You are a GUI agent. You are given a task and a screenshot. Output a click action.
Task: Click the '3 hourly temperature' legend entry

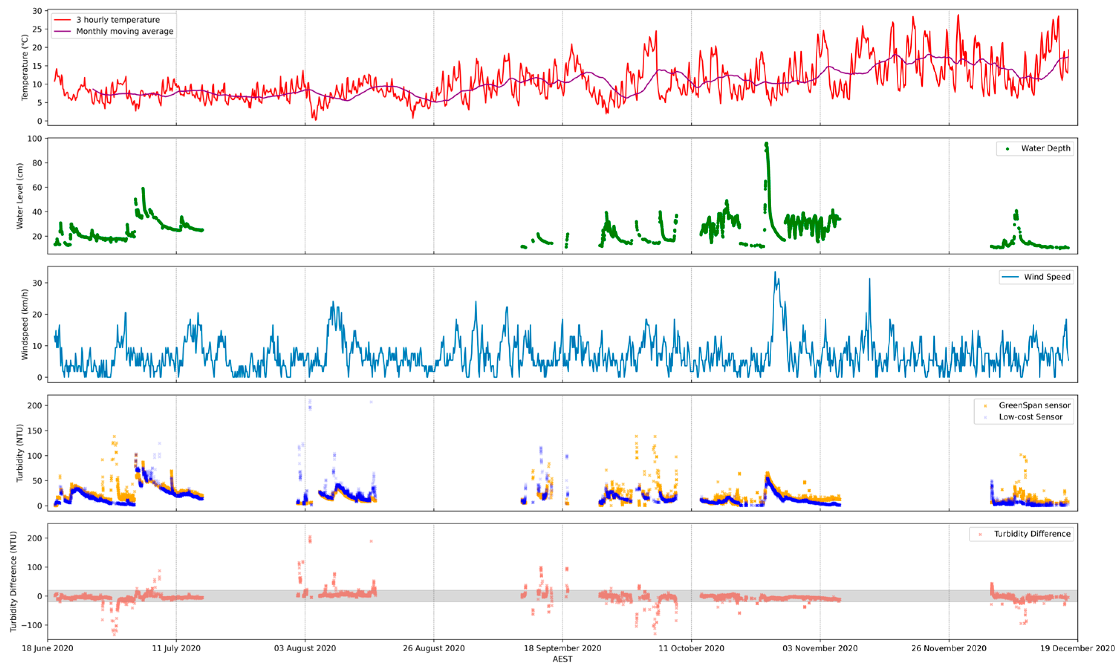[117, 20]
